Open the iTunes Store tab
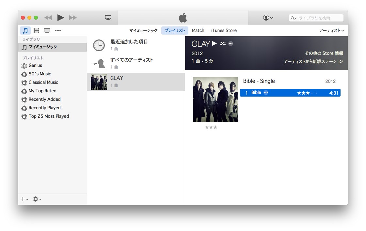The height and width of the screenshot is (231, 366). (224, 30)
